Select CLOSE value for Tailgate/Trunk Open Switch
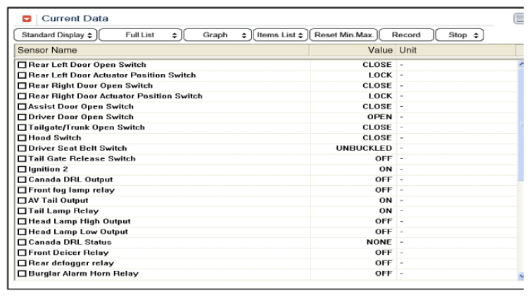Viewport: 530px width, 297px height. [377, 127]
